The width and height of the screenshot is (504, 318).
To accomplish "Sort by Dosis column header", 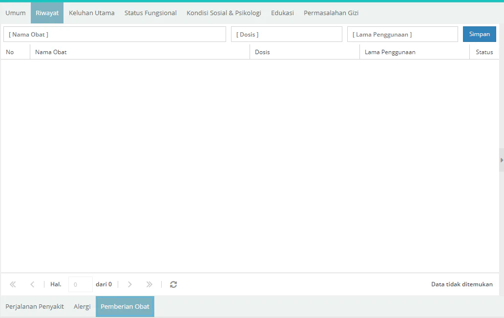I will (305, 52).
